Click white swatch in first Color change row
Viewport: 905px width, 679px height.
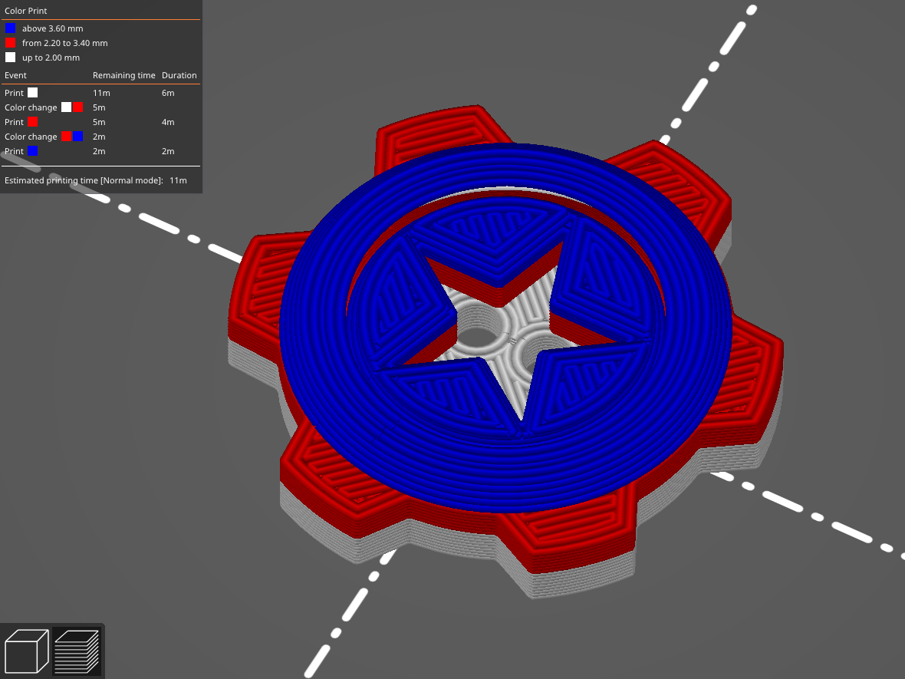point(67,107)
